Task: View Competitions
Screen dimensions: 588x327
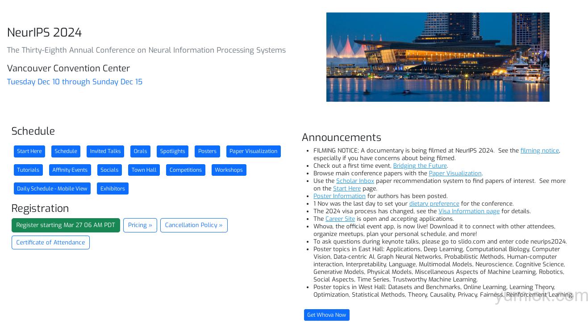Action: pos(186,170)
